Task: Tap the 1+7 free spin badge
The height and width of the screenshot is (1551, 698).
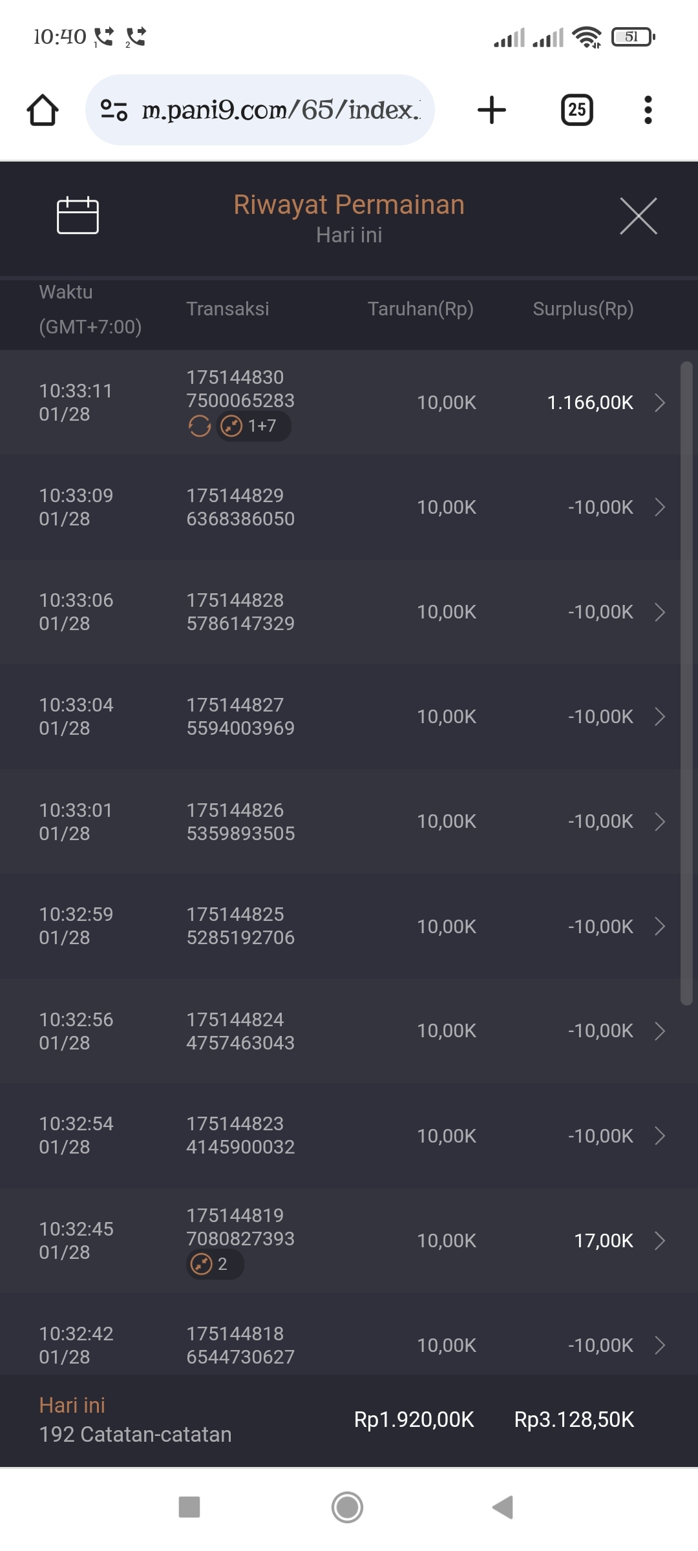Action: tap(253, 427)
